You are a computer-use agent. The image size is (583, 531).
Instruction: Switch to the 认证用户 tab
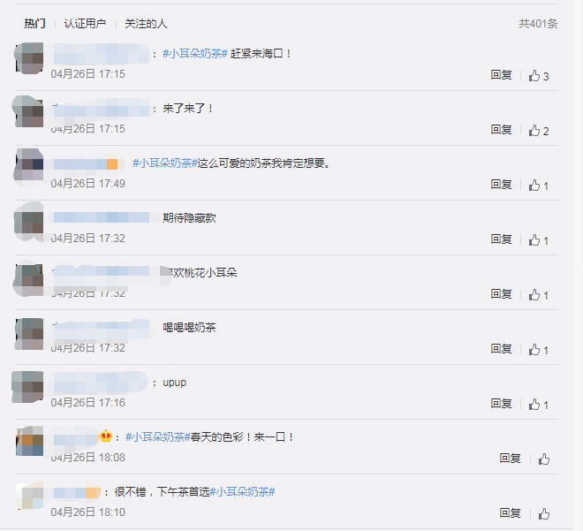[x=85, y=24]
